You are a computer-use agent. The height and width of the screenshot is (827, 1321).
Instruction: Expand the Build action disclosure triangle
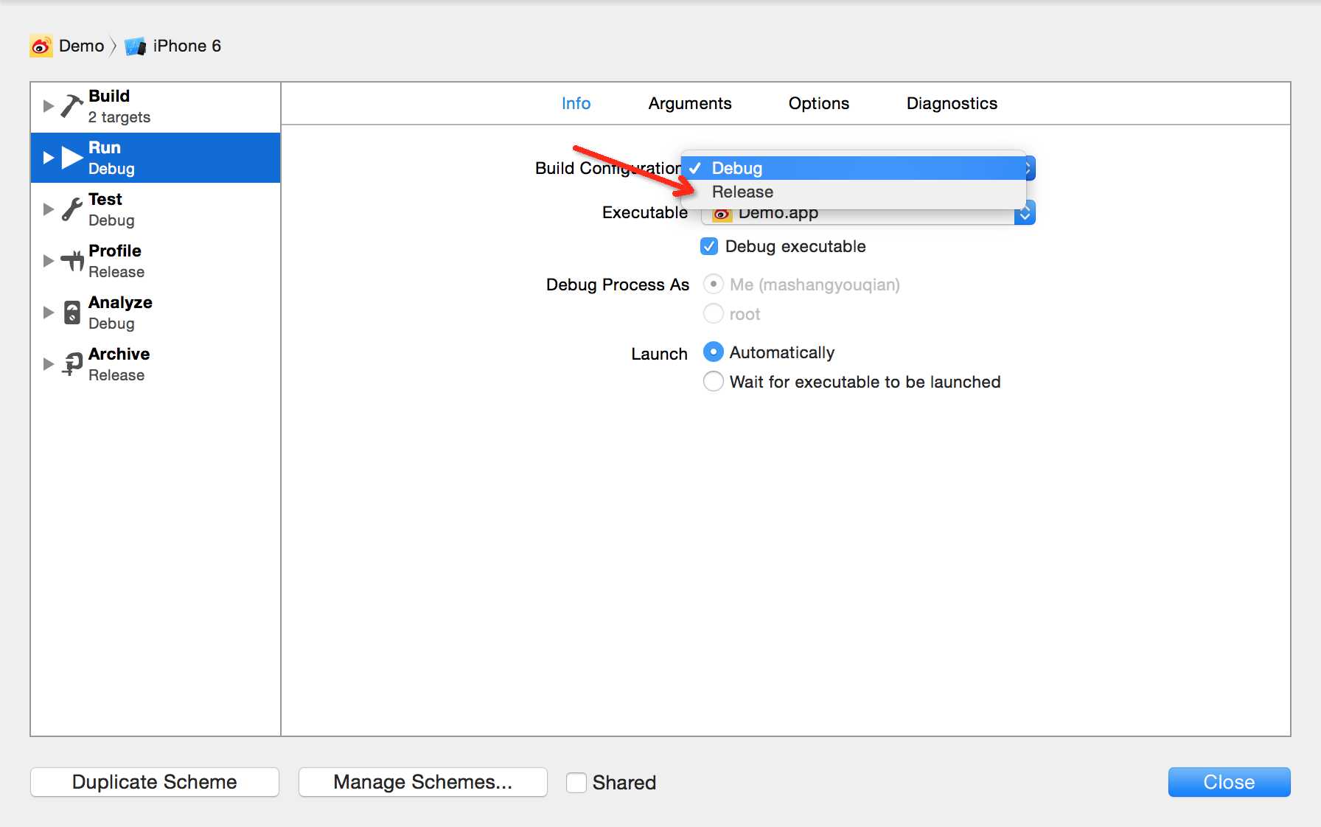[49, 106]
